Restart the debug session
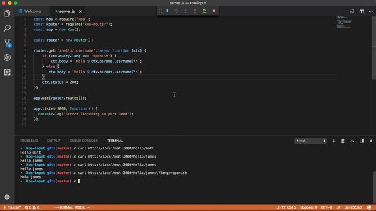Screen dimensions: 376x211 (x=204, y=11)
